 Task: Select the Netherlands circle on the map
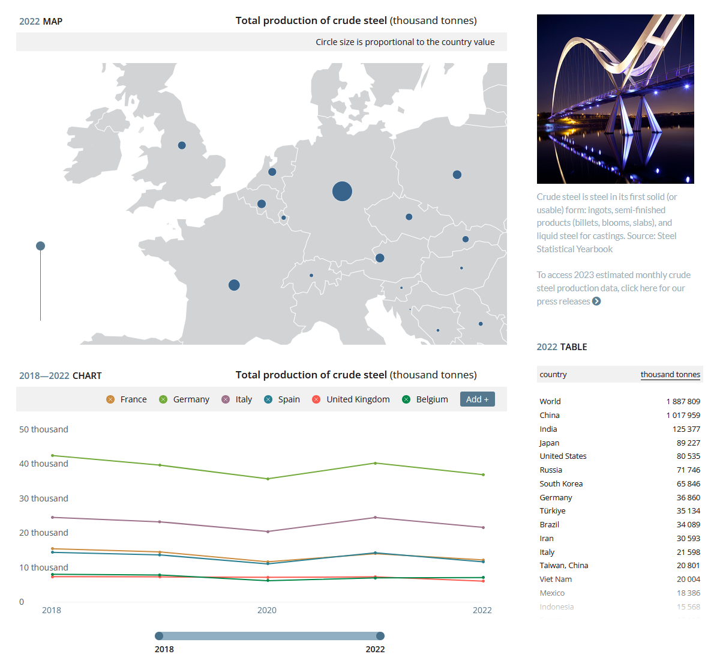pos(272,172)
